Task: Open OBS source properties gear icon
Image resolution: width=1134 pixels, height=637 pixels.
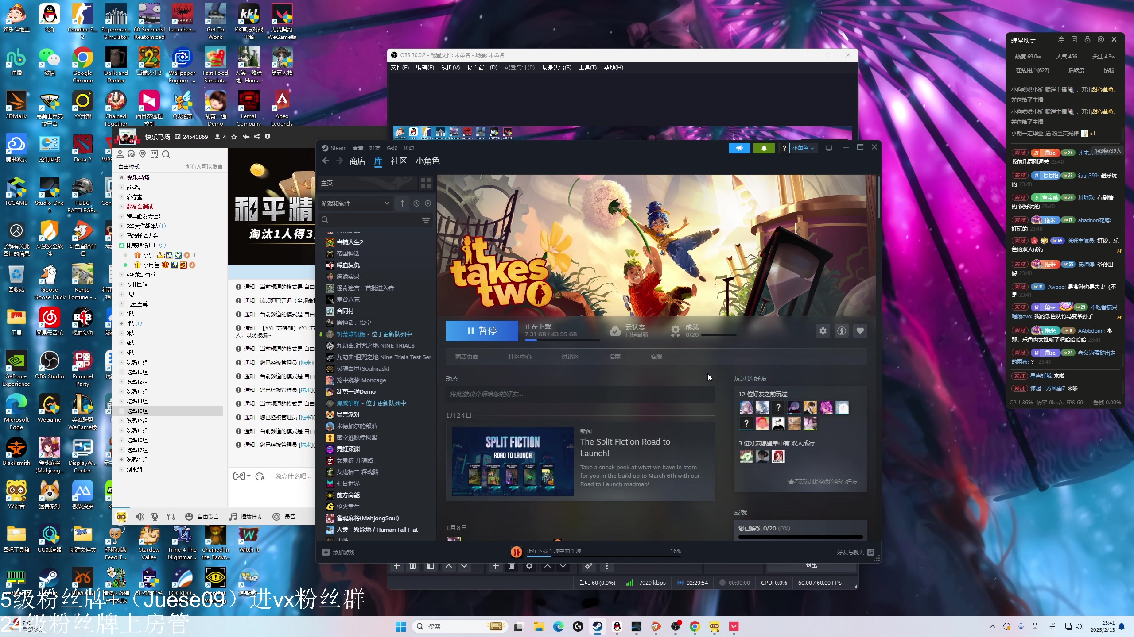Action: pos(529,566)
